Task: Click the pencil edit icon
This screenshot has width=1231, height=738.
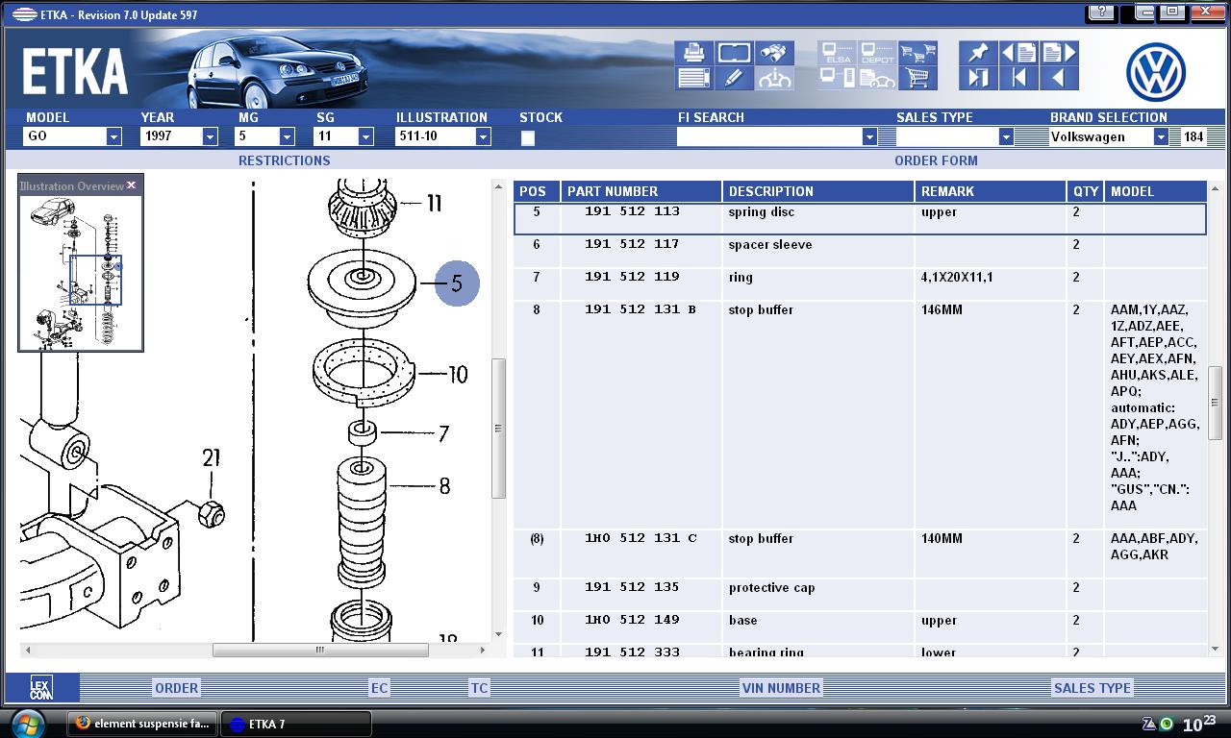Action: coord(733,78)
